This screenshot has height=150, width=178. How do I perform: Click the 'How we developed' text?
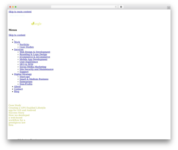tap(19, 115)
